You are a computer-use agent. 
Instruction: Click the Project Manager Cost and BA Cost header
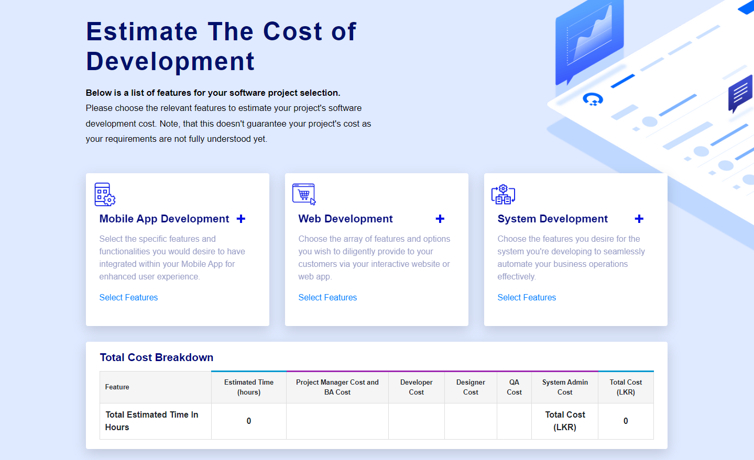coord(337,387)
